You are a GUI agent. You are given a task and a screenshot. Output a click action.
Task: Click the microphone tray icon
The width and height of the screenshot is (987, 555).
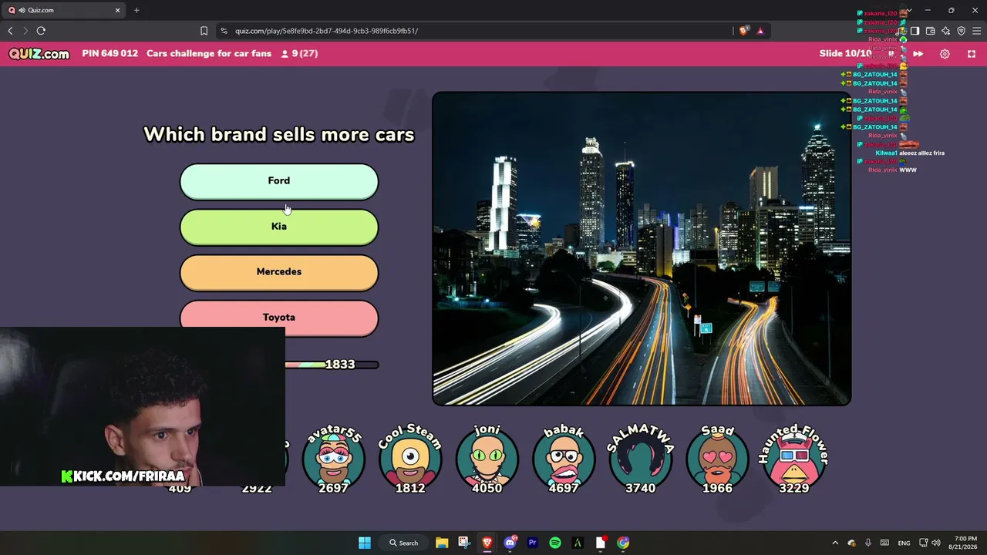click(868, 543)
